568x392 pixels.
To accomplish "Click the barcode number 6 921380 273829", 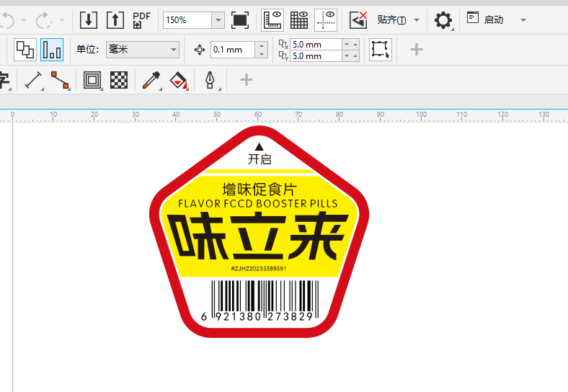I will point(257,316).
